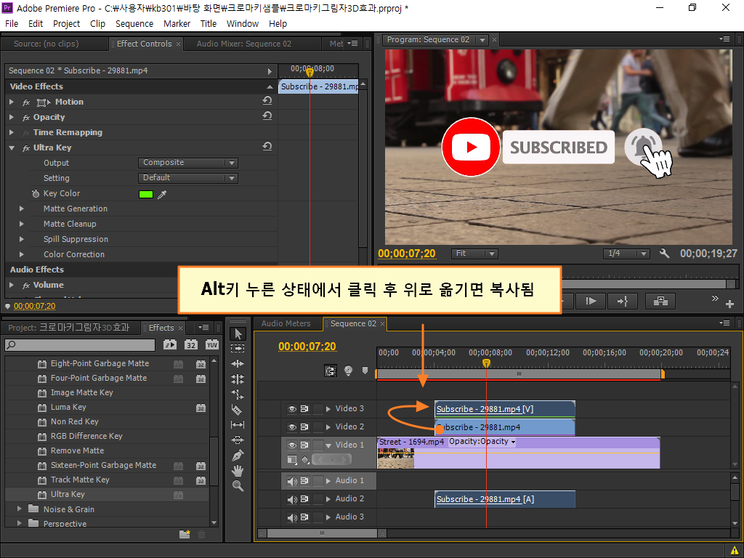Hide the Video 1 track output
Viewport: 744px width, 558px height.
[x=292, y=445]
